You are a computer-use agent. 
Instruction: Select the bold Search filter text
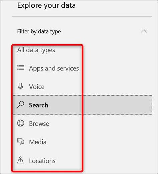click(x=38, y=105)
